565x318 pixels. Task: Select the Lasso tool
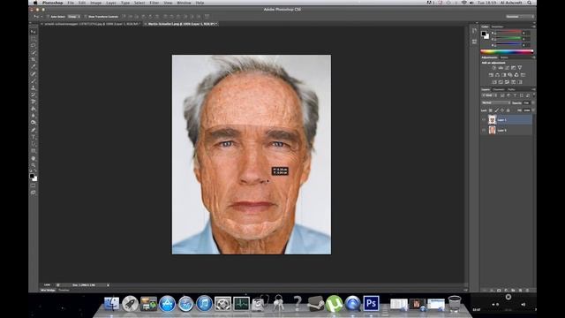34,46
